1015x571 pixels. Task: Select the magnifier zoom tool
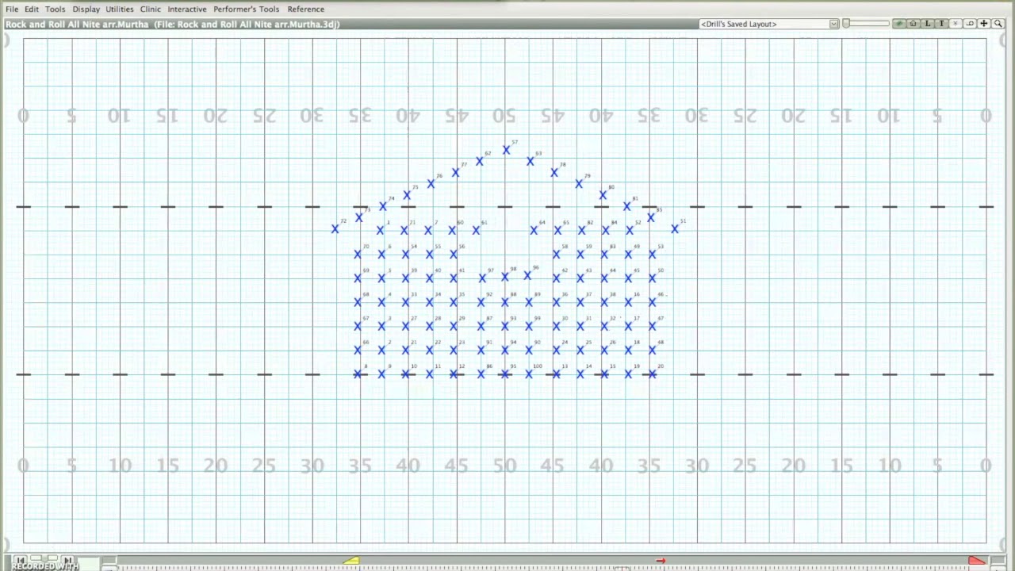pos(998,24)
